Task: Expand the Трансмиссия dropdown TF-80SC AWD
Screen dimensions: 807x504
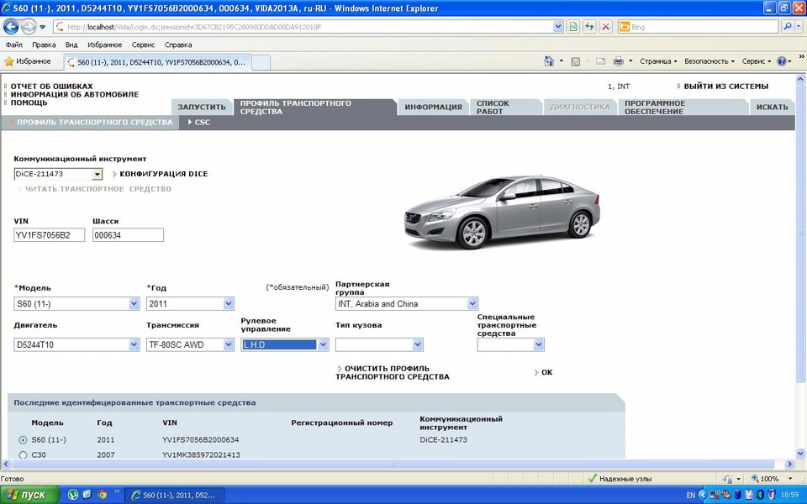Action: [x=228, y=344]
